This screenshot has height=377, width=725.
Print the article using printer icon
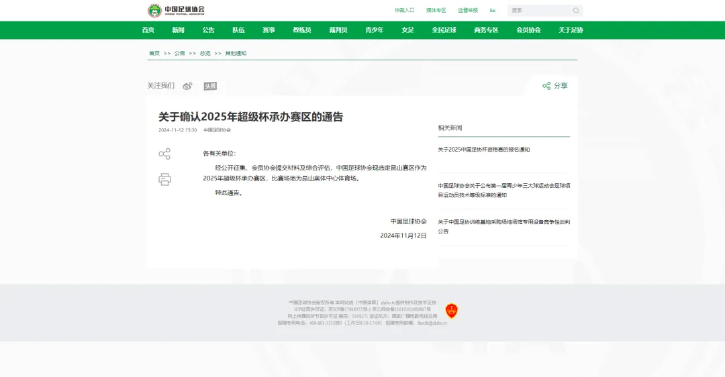164,179
